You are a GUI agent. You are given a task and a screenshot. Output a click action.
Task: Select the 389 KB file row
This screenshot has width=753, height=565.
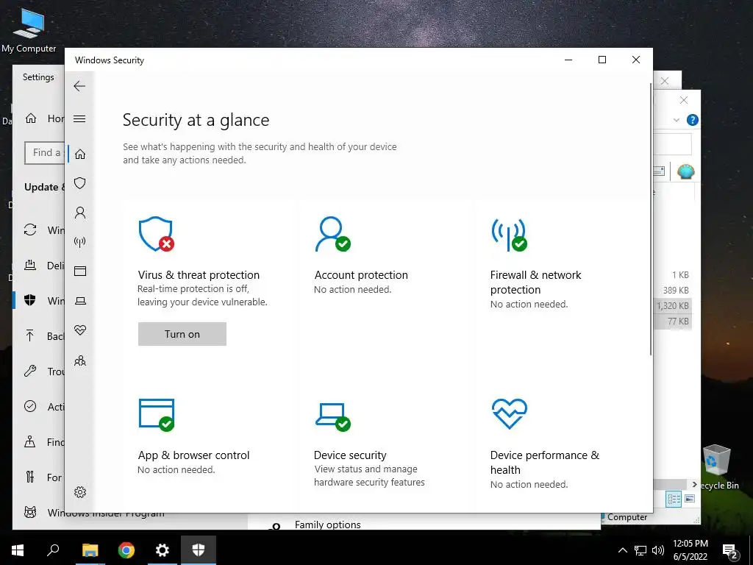click(673, 290)
